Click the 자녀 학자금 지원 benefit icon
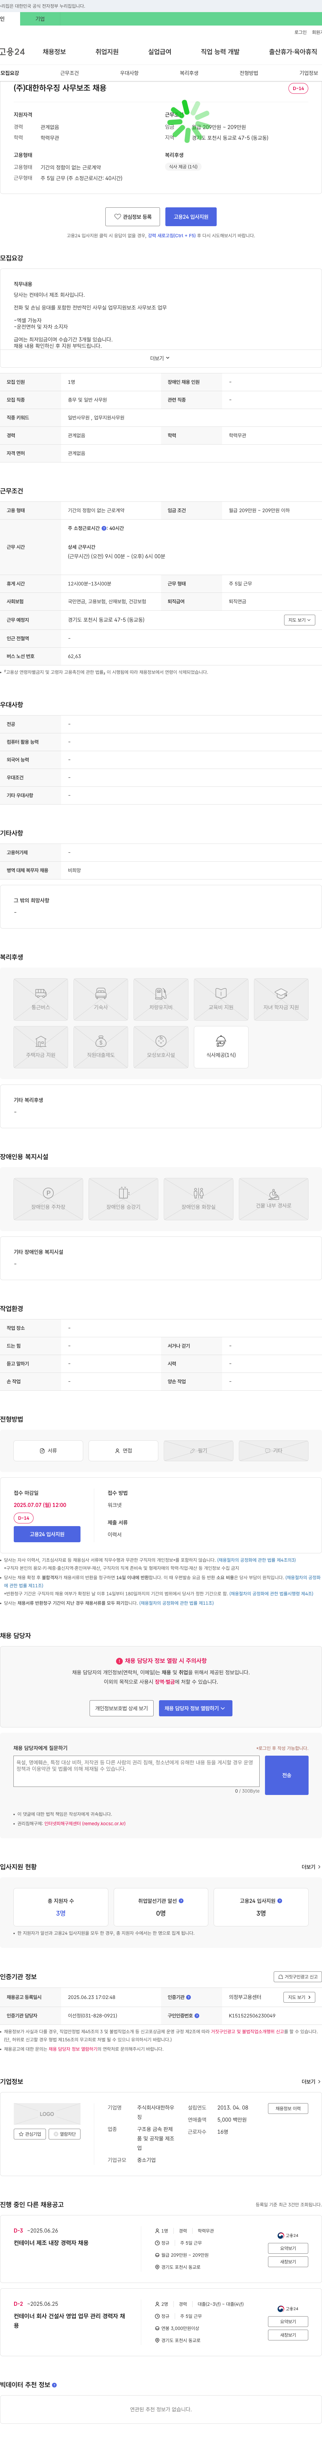The width and height of the screenshot is (322, 2454). coord(281,999)
